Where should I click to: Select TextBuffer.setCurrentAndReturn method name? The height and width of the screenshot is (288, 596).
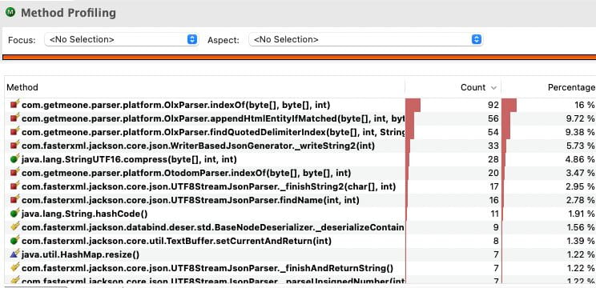pos(176,241)
